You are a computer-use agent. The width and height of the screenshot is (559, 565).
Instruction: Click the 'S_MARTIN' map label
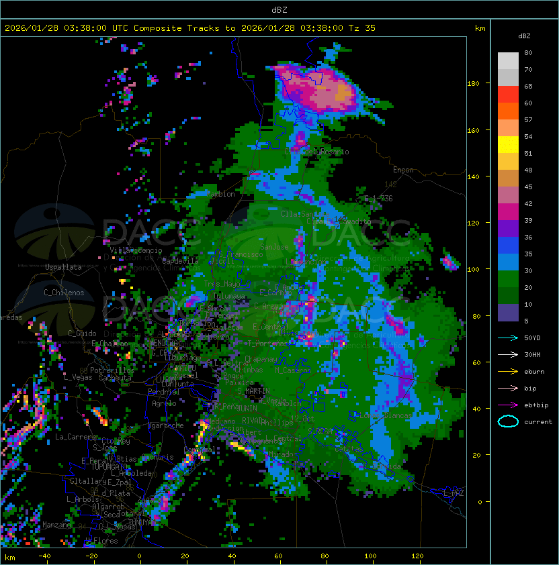254,391
